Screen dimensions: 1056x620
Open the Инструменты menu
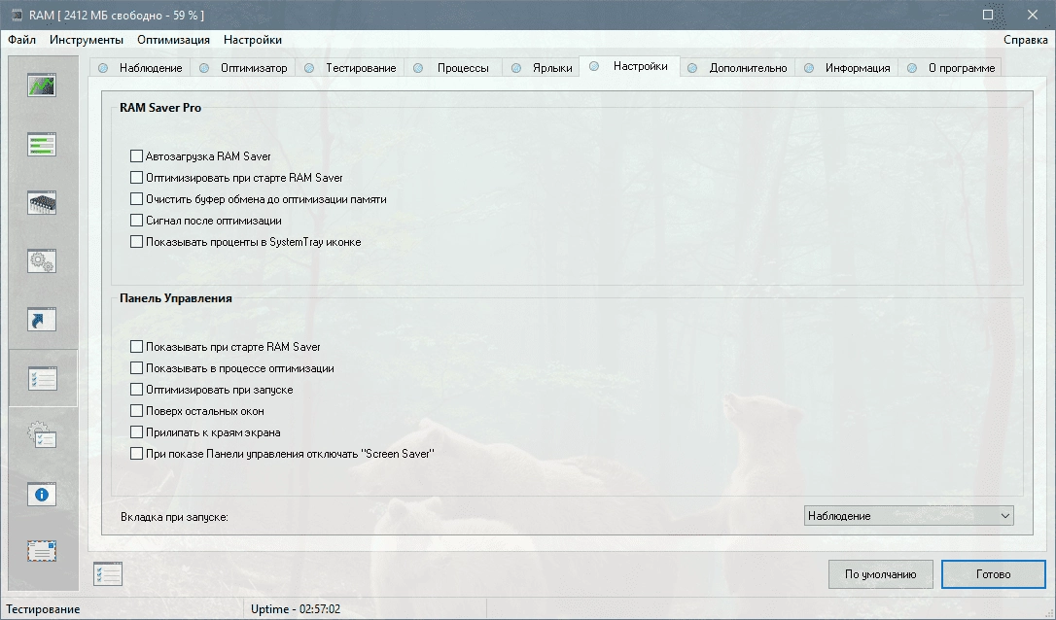(x=87, y=40)
